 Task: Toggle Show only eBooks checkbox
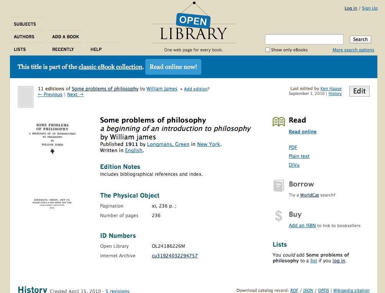coord(268,50)
